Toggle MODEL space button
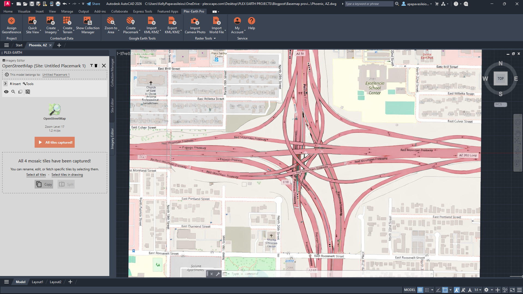 [x=410, y=290]
